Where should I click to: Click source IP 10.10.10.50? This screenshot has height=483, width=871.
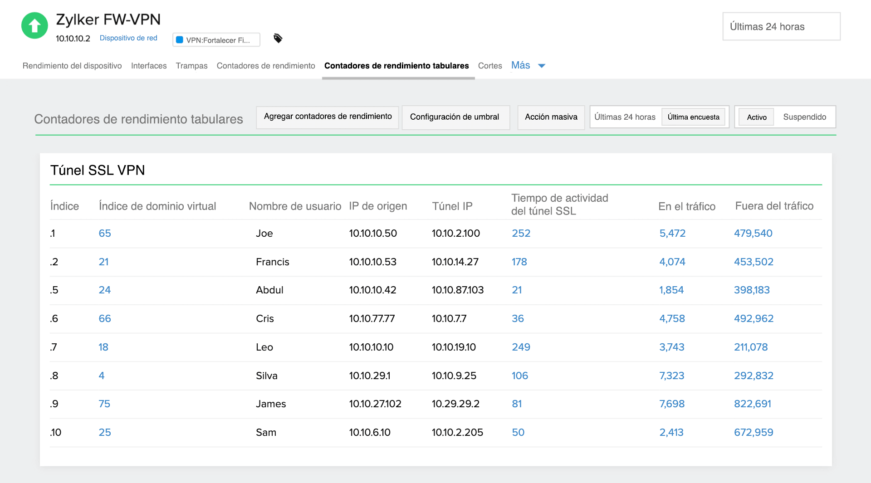[373, 234]
